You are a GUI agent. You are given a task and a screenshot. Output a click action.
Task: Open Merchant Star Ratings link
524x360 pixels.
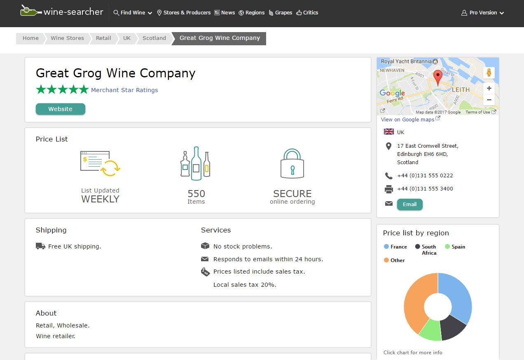124,90
